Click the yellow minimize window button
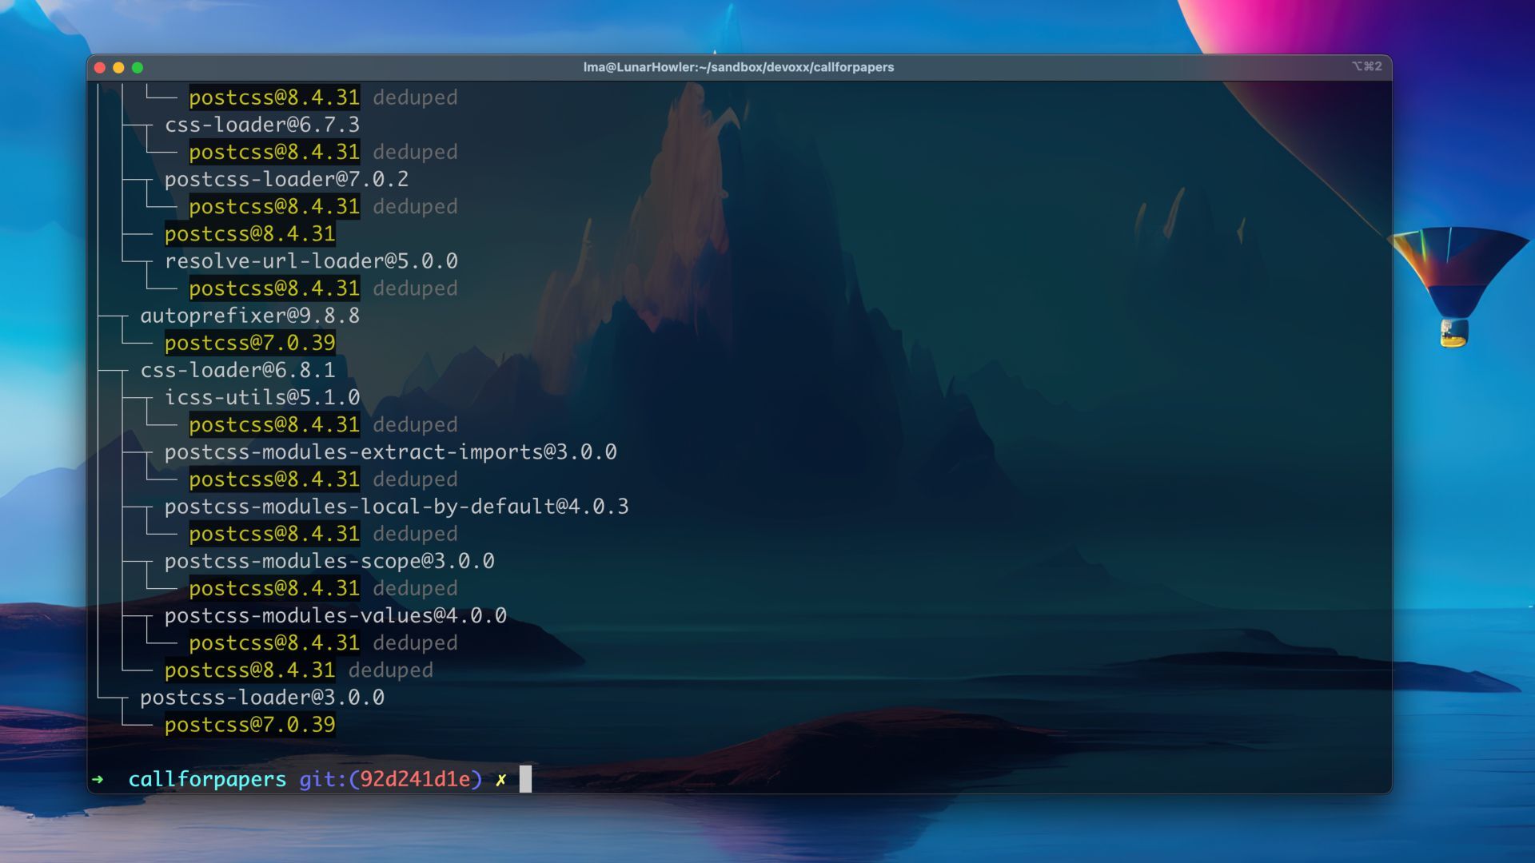 (x=118, y=68)
